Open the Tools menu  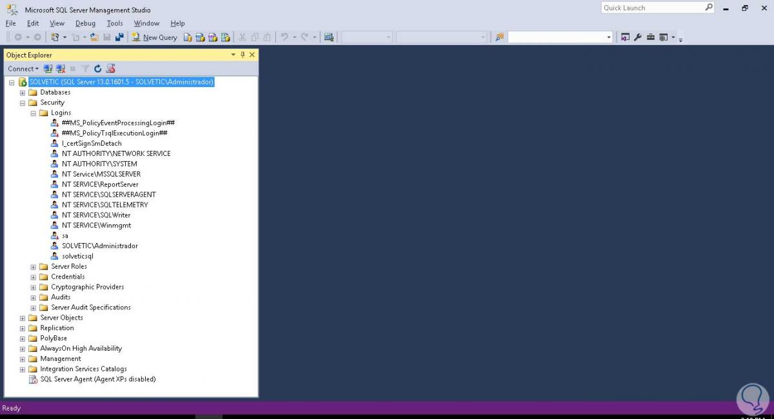pos(115,23)
